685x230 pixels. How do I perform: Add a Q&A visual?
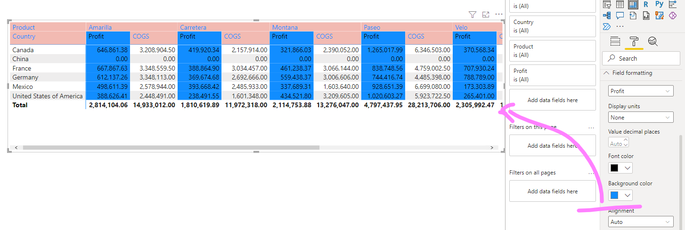[x=620, y=16]
